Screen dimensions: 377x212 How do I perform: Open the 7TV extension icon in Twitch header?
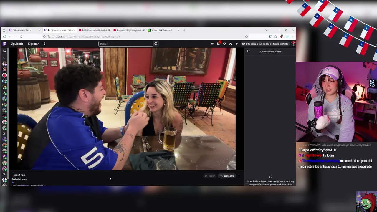click(231, 44)
